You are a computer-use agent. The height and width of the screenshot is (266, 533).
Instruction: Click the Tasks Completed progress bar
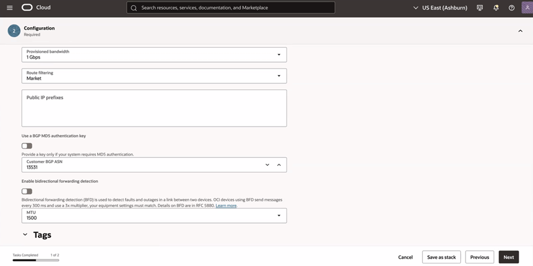pyautogui.click(x=36, y=260)
